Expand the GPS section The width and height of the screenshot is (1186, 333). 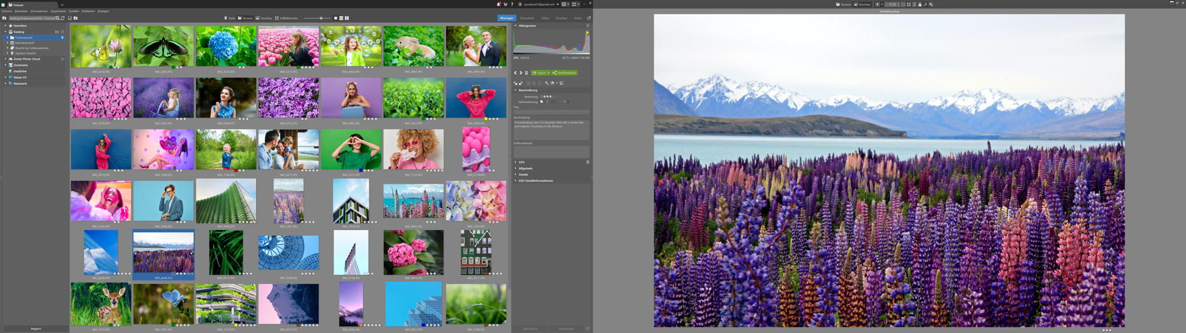(522, 162)
